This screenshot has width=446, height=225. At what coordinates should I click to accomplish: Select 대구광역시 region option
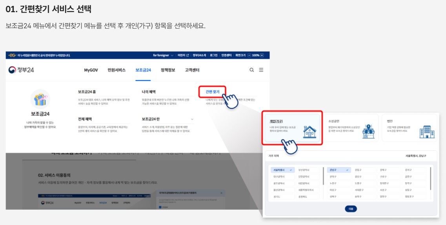click(283, 177)
